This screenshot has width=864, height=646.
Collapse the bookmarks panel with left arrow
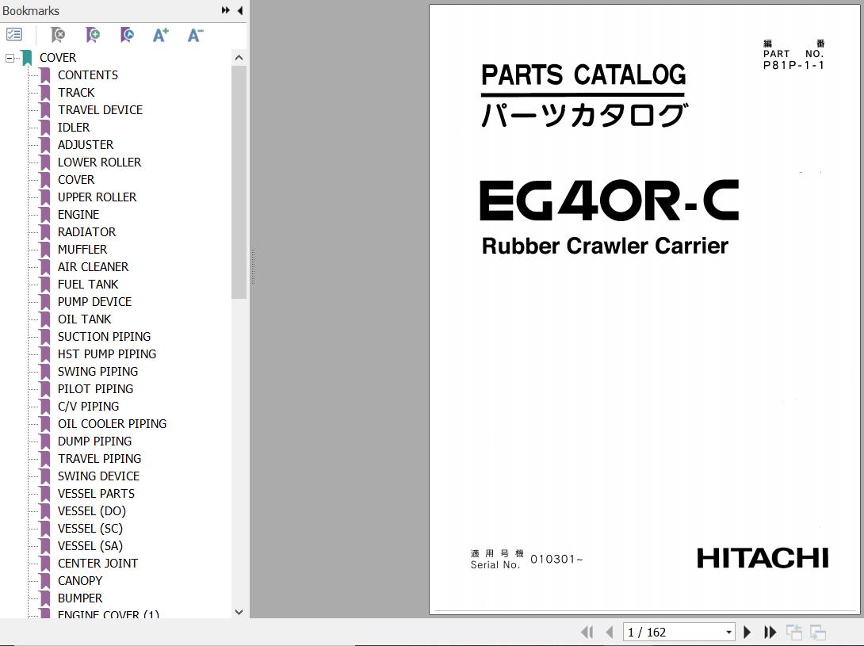tap(240, 10)
